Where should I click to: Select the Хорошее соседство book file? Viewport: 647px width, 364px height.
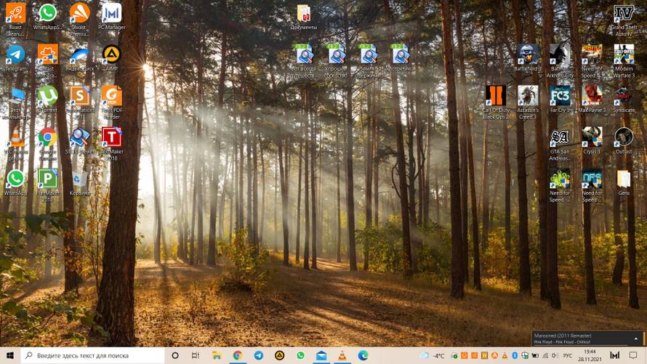[x=336, y=61]
